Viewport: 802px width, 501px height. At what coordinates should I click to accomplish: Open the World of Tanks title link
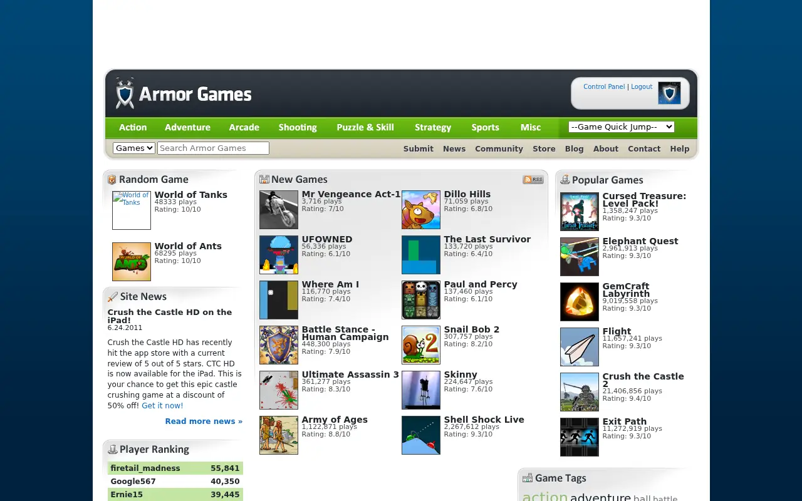[191, 195]
